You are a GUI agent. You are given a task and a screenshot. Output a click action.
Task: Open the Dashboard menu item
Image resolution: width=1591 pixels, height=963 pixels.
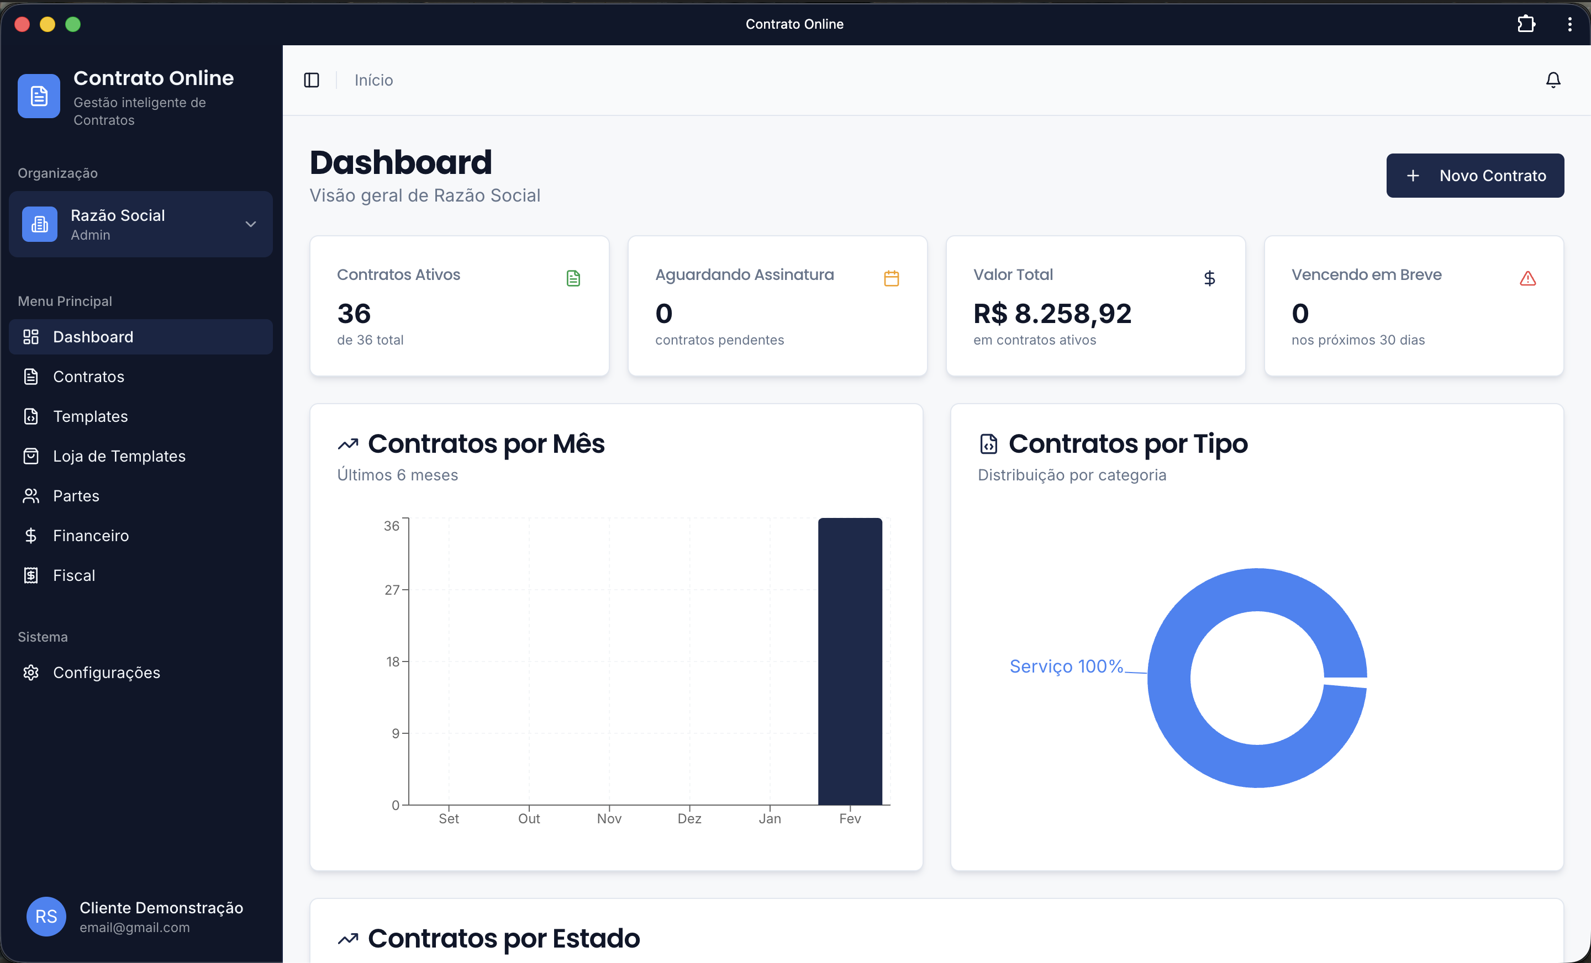click(x=141, y=337)
